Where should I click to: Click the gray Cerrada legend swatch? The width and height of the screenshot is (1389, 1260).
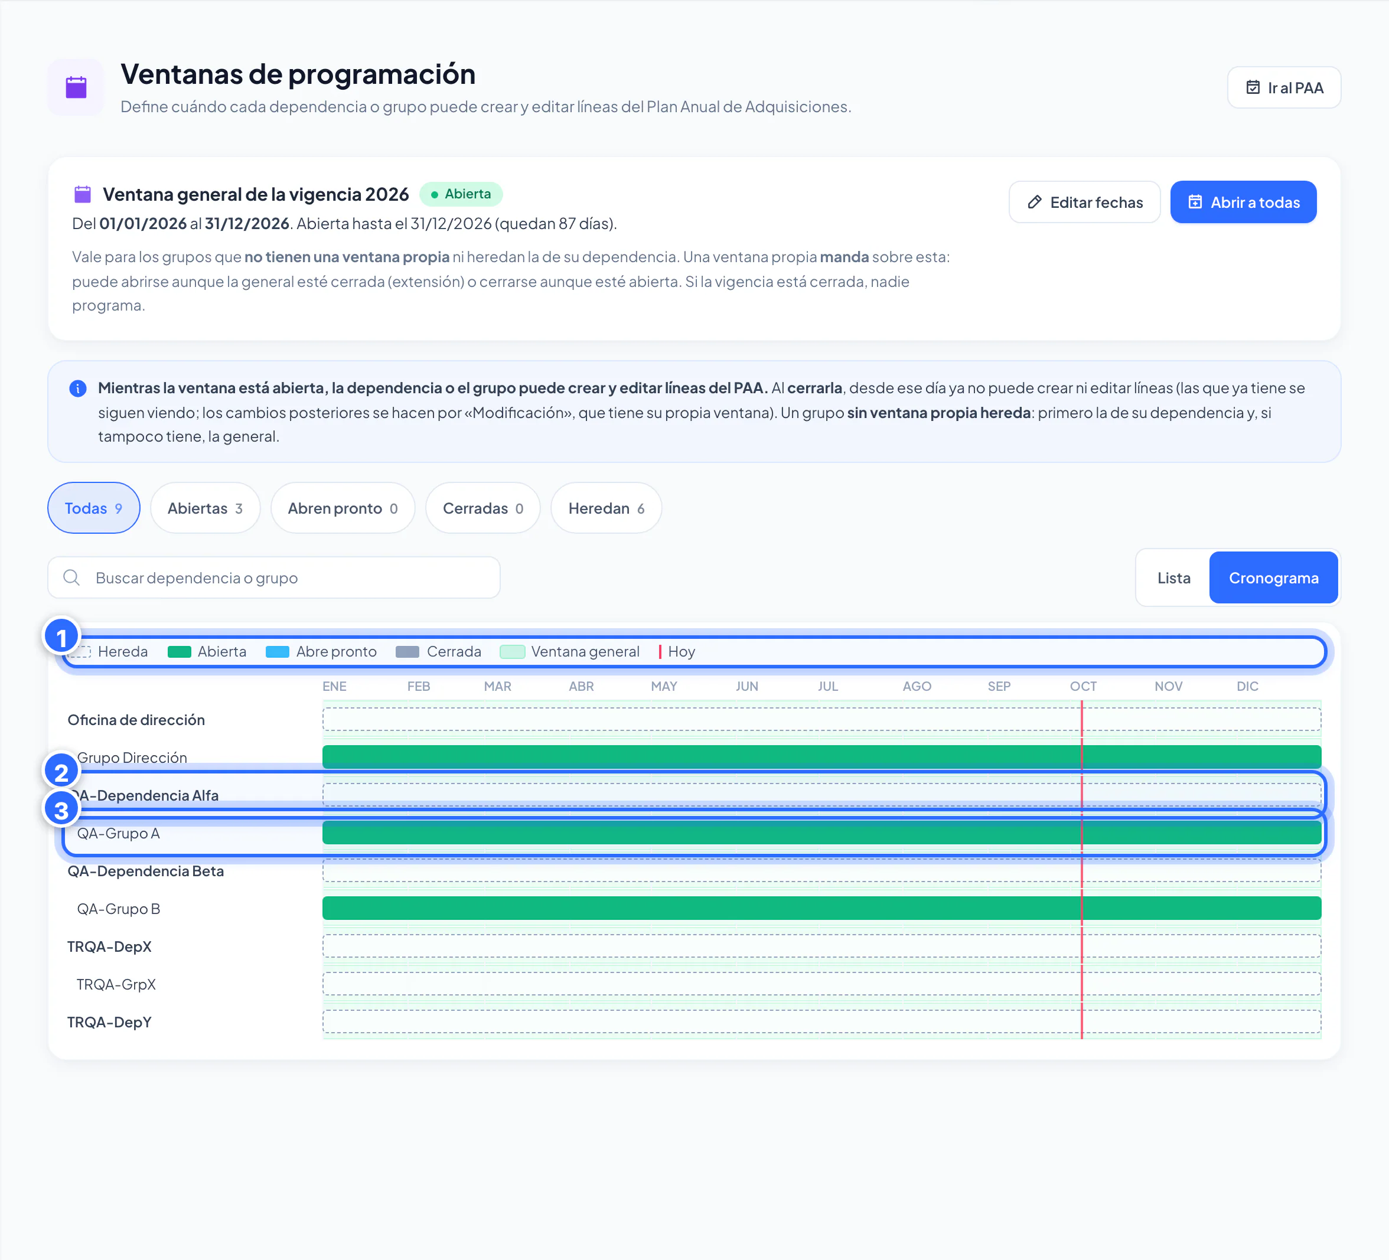pyautogui.click(x=407, y=652)
